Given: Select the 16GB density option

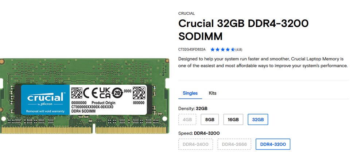Looking at the screenshot, I should tap(233, 119).
